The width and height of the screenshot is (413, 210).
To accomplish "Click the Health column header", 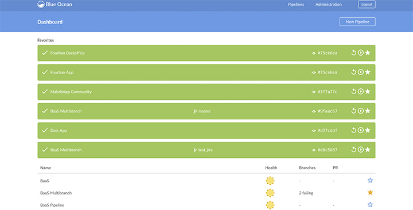I will click(x=271, y=168).
